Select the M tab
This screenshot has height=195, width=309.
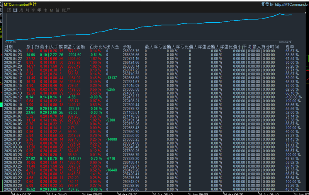click(x=51, y=10)
